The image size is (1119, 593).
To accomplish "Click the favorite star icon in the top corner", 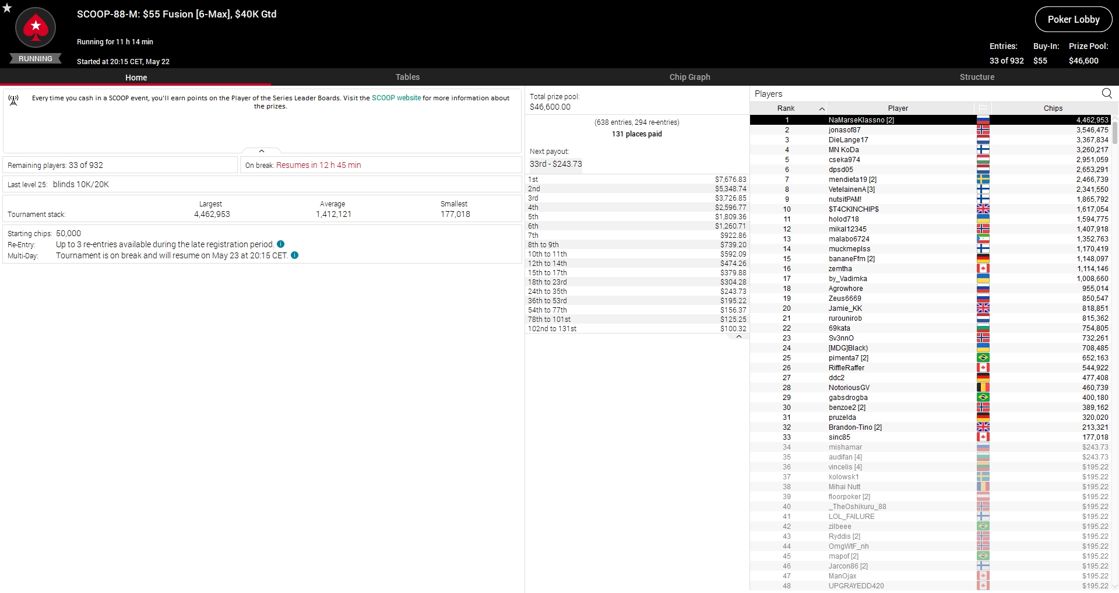I will tap(7, 8).
